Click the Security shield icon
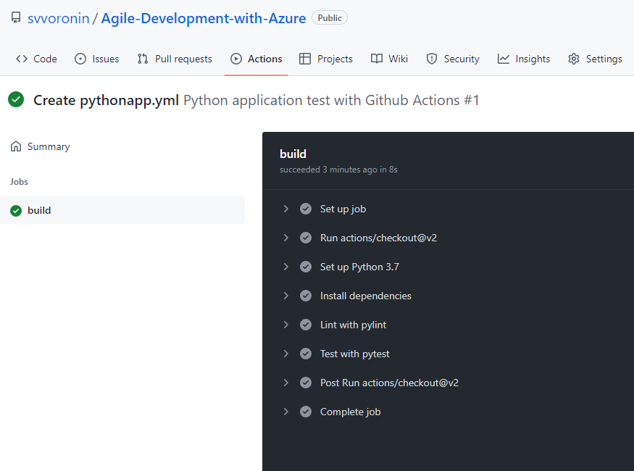Viewport: 634px width, 471px height. pos(432,59)
